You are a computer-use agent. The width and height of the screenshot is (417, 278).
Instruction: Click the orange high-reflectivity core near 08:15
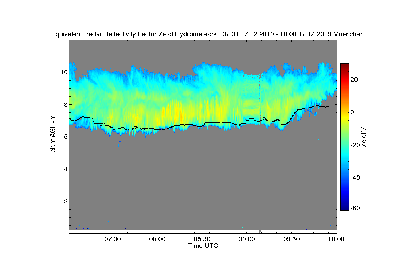pos(177,113)
